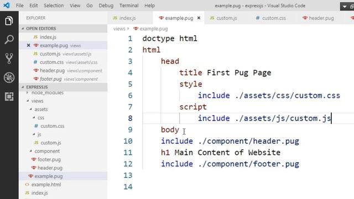Click line number 1 in gutter

131,38
